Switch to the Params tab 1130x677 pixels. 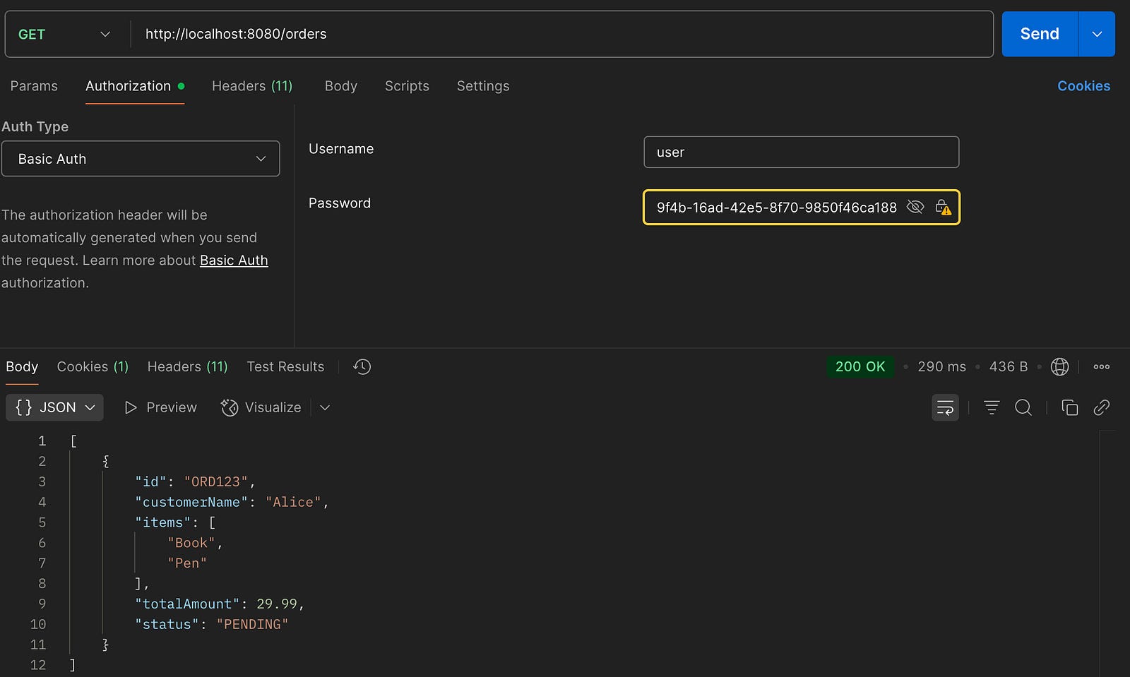[34, 86]
